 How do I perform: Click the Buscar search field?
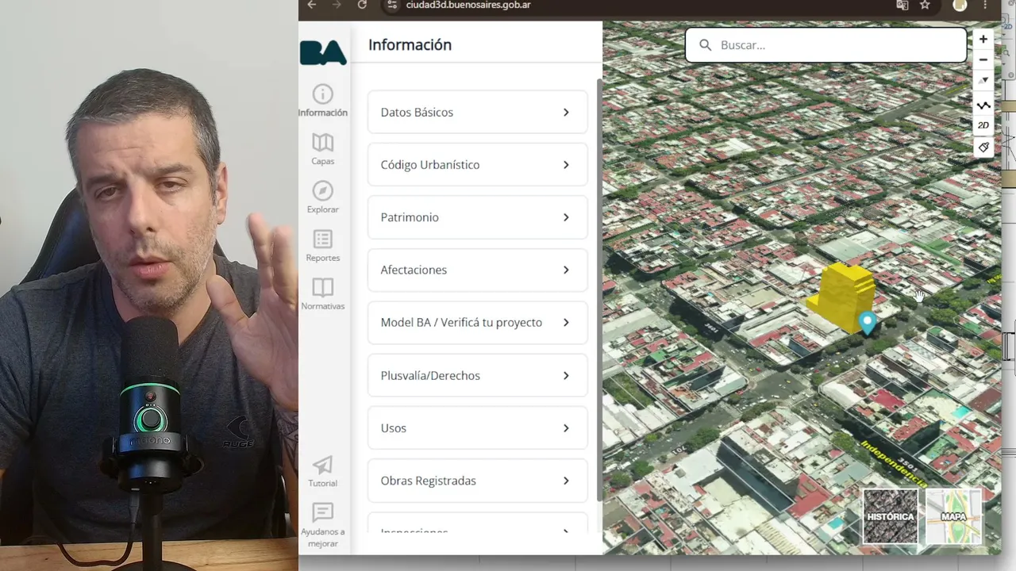(x=826, y=45)
